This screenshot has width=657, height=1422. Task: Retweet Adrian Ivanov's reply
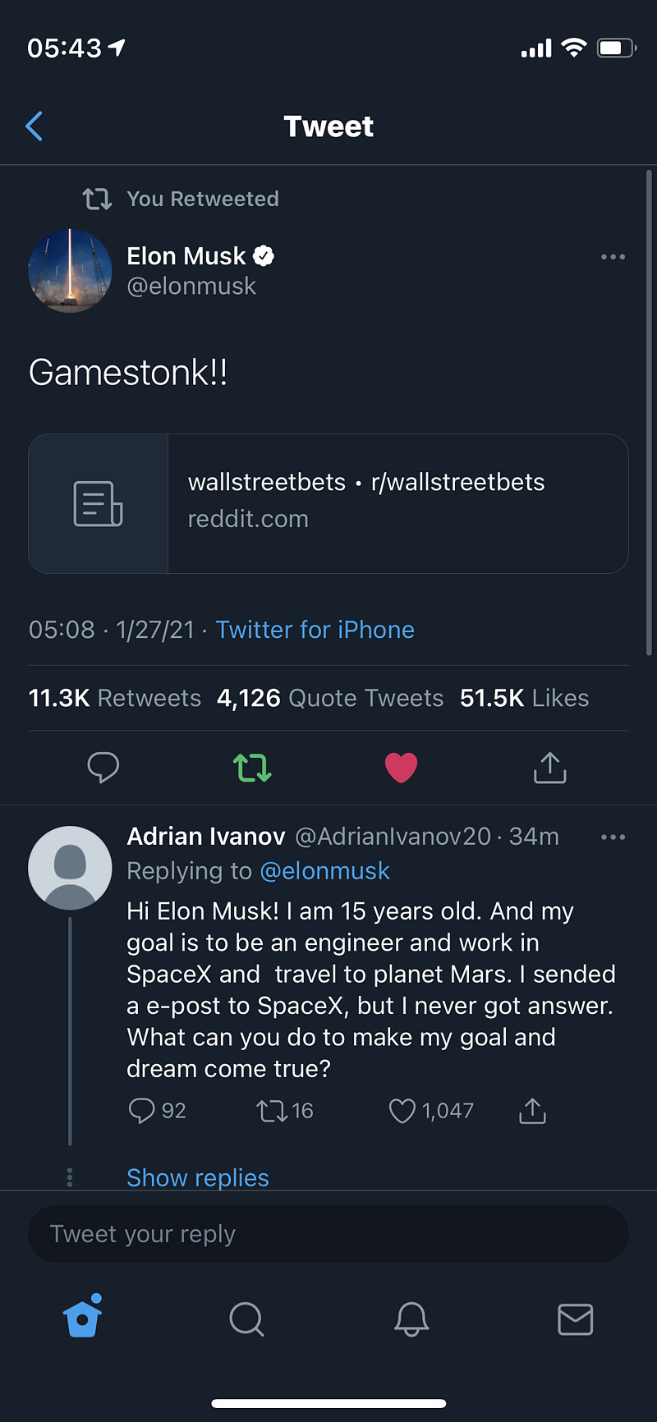(271, 1111)
